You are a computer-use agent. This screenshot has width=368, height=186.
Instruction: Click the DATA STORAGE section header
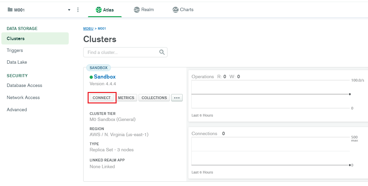pyautogui.click(x=22, y=29)
